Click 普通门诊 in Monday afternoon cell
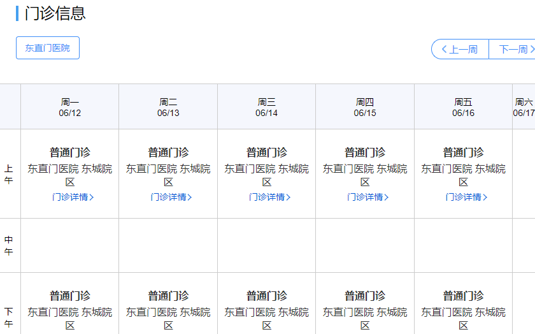This screenshot has height=334, width=535. pyautogui.click(x=70, y=296)
